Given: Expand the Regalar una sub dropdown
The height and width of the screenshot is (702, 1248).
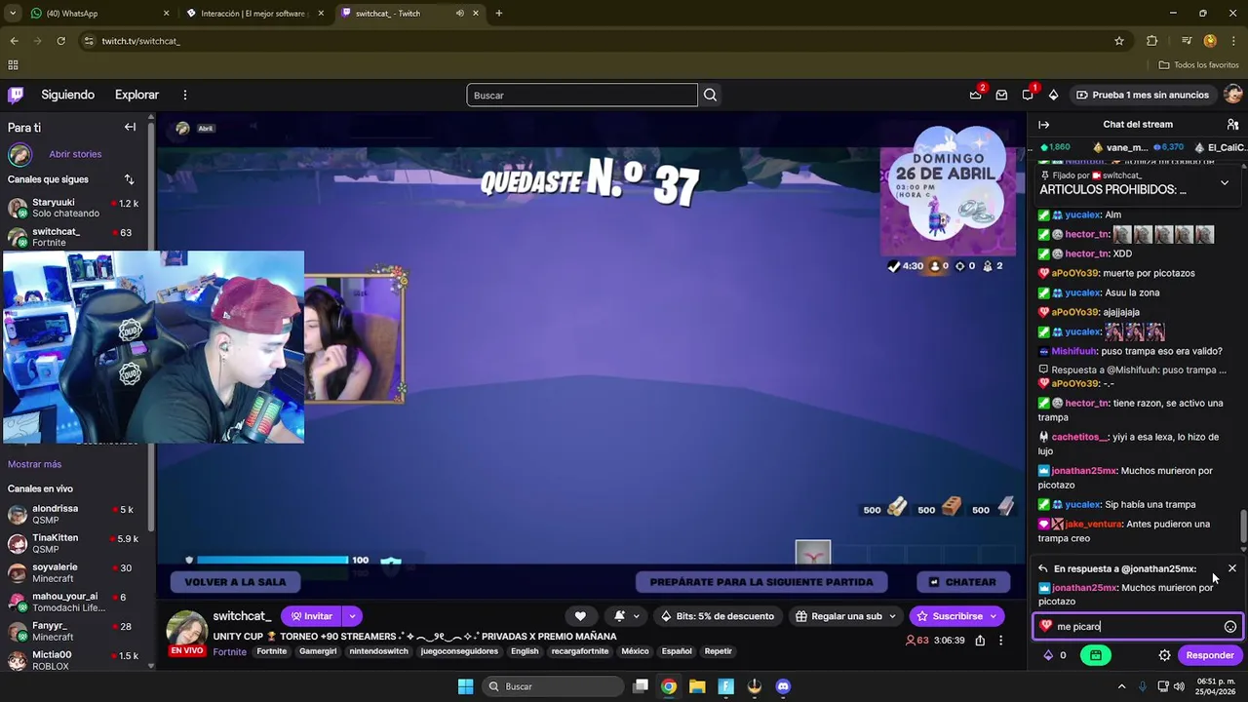Looking at the screenshot, I should coord(891,616).
